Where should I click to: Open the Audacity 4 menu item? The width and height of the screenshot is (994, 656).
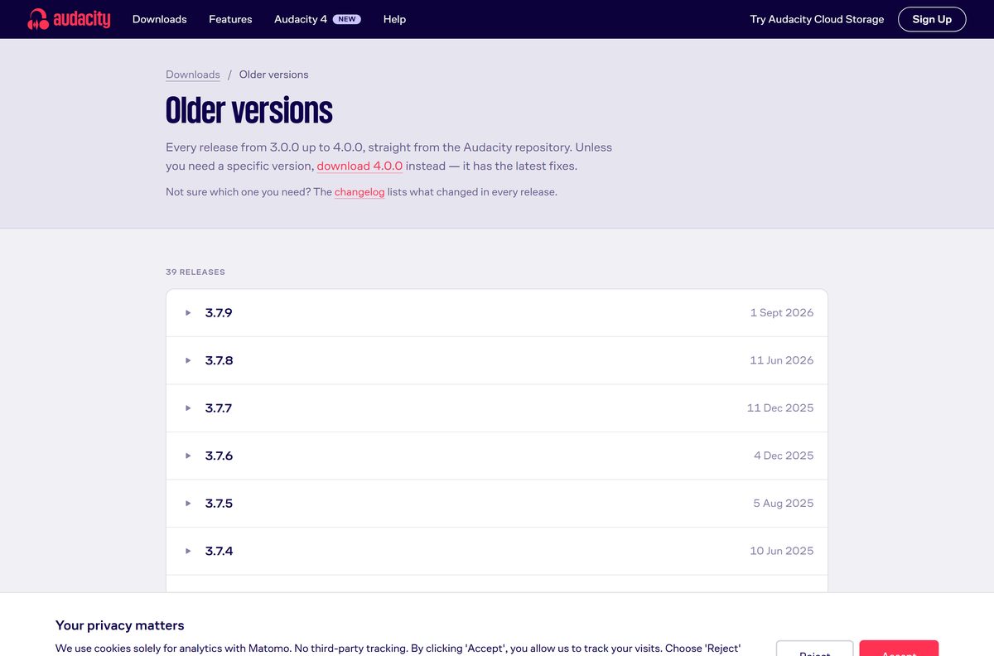pos(301,19)
